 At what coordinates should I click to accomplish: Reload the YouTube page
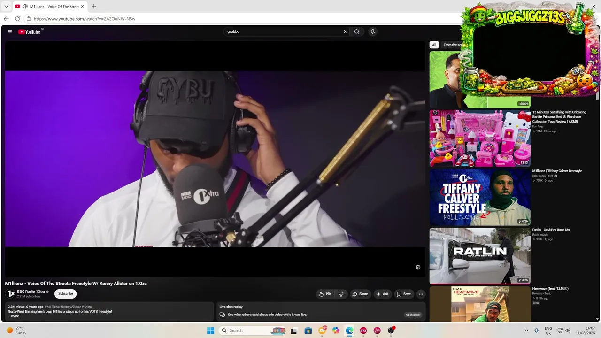coord(17,19)
